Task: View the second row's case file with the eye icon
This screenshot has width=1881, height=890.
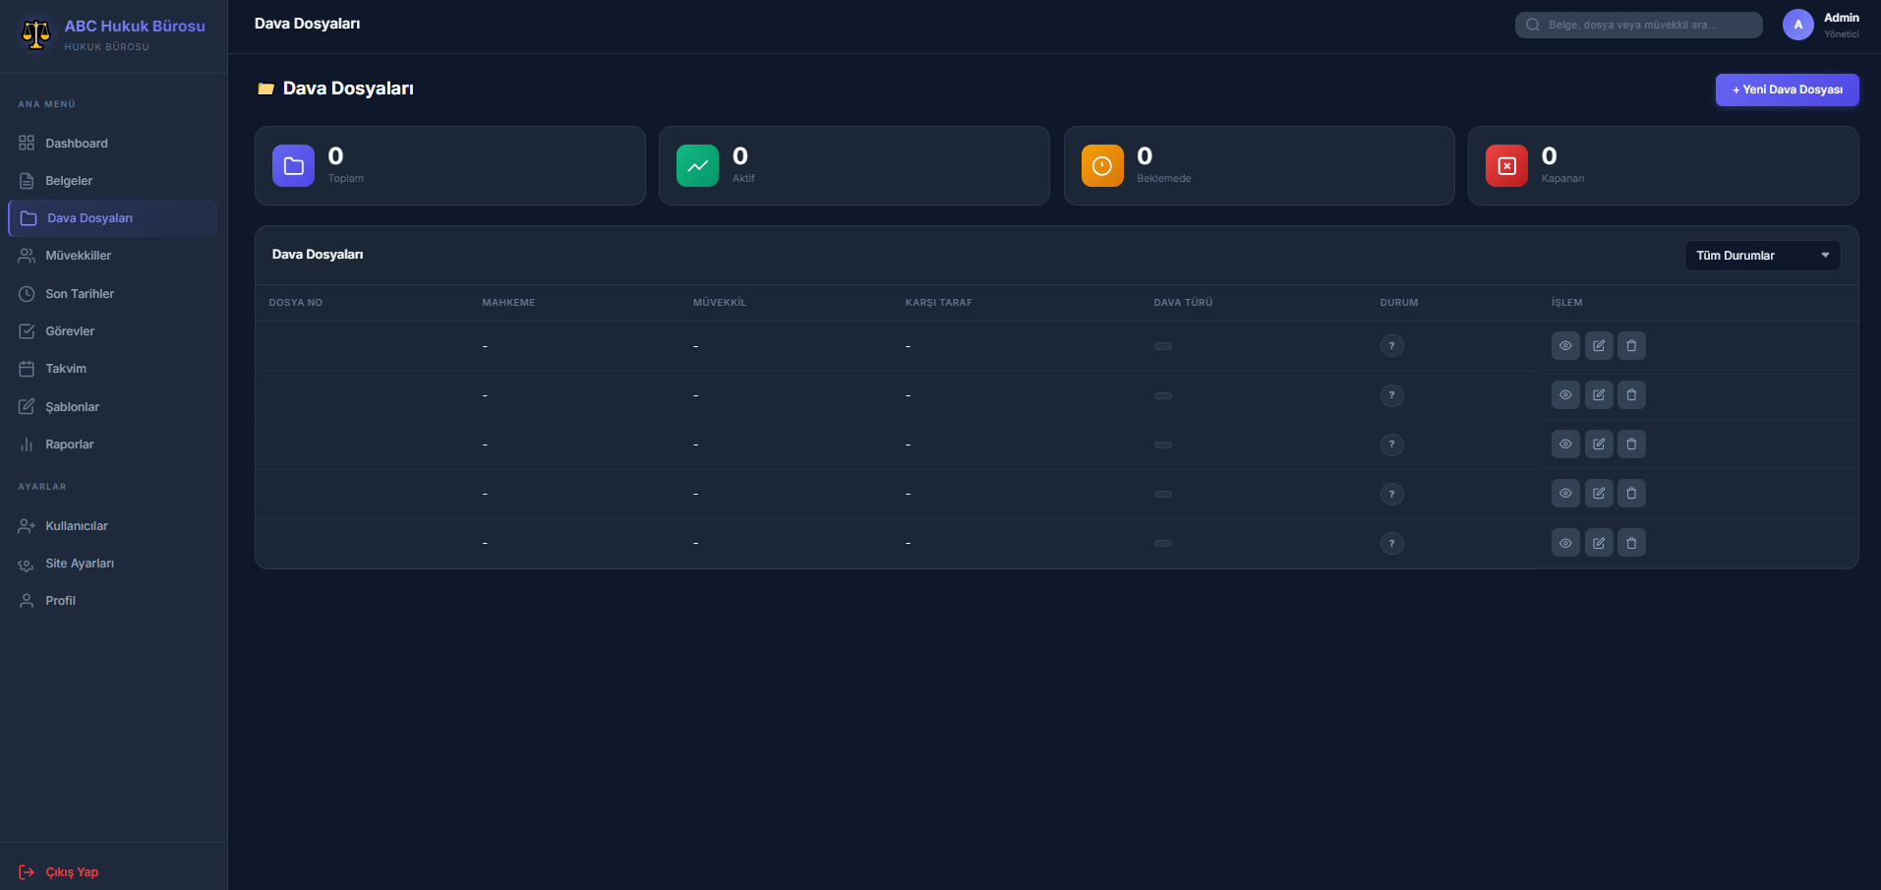Action: [1565, 394]
